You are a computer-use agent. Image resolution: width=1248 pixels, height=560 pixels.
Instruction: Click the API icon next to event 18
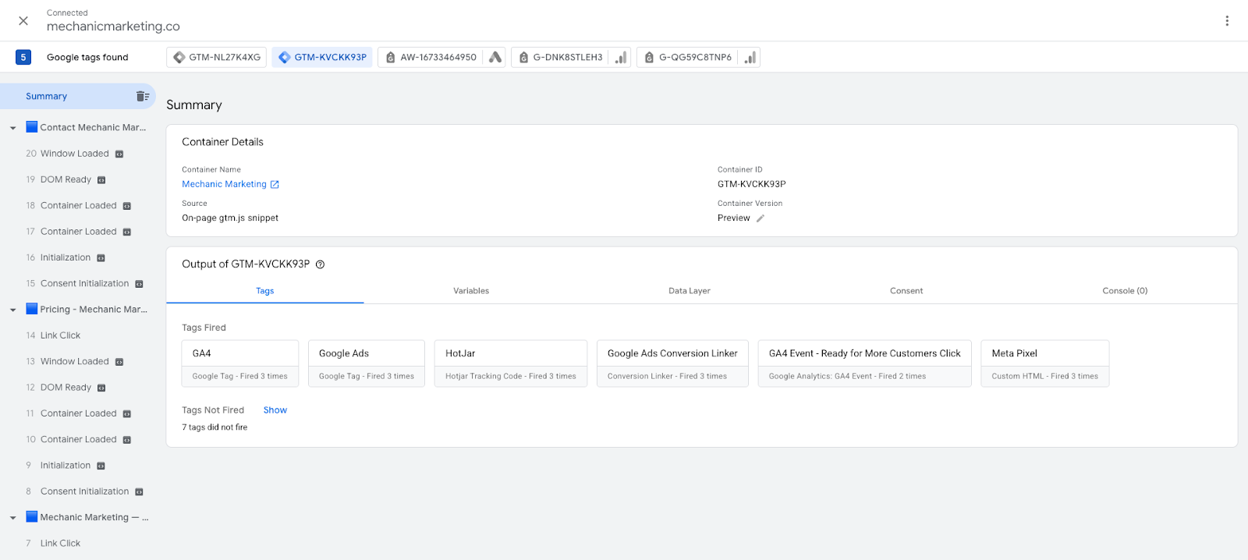click(x=127, y=206)
